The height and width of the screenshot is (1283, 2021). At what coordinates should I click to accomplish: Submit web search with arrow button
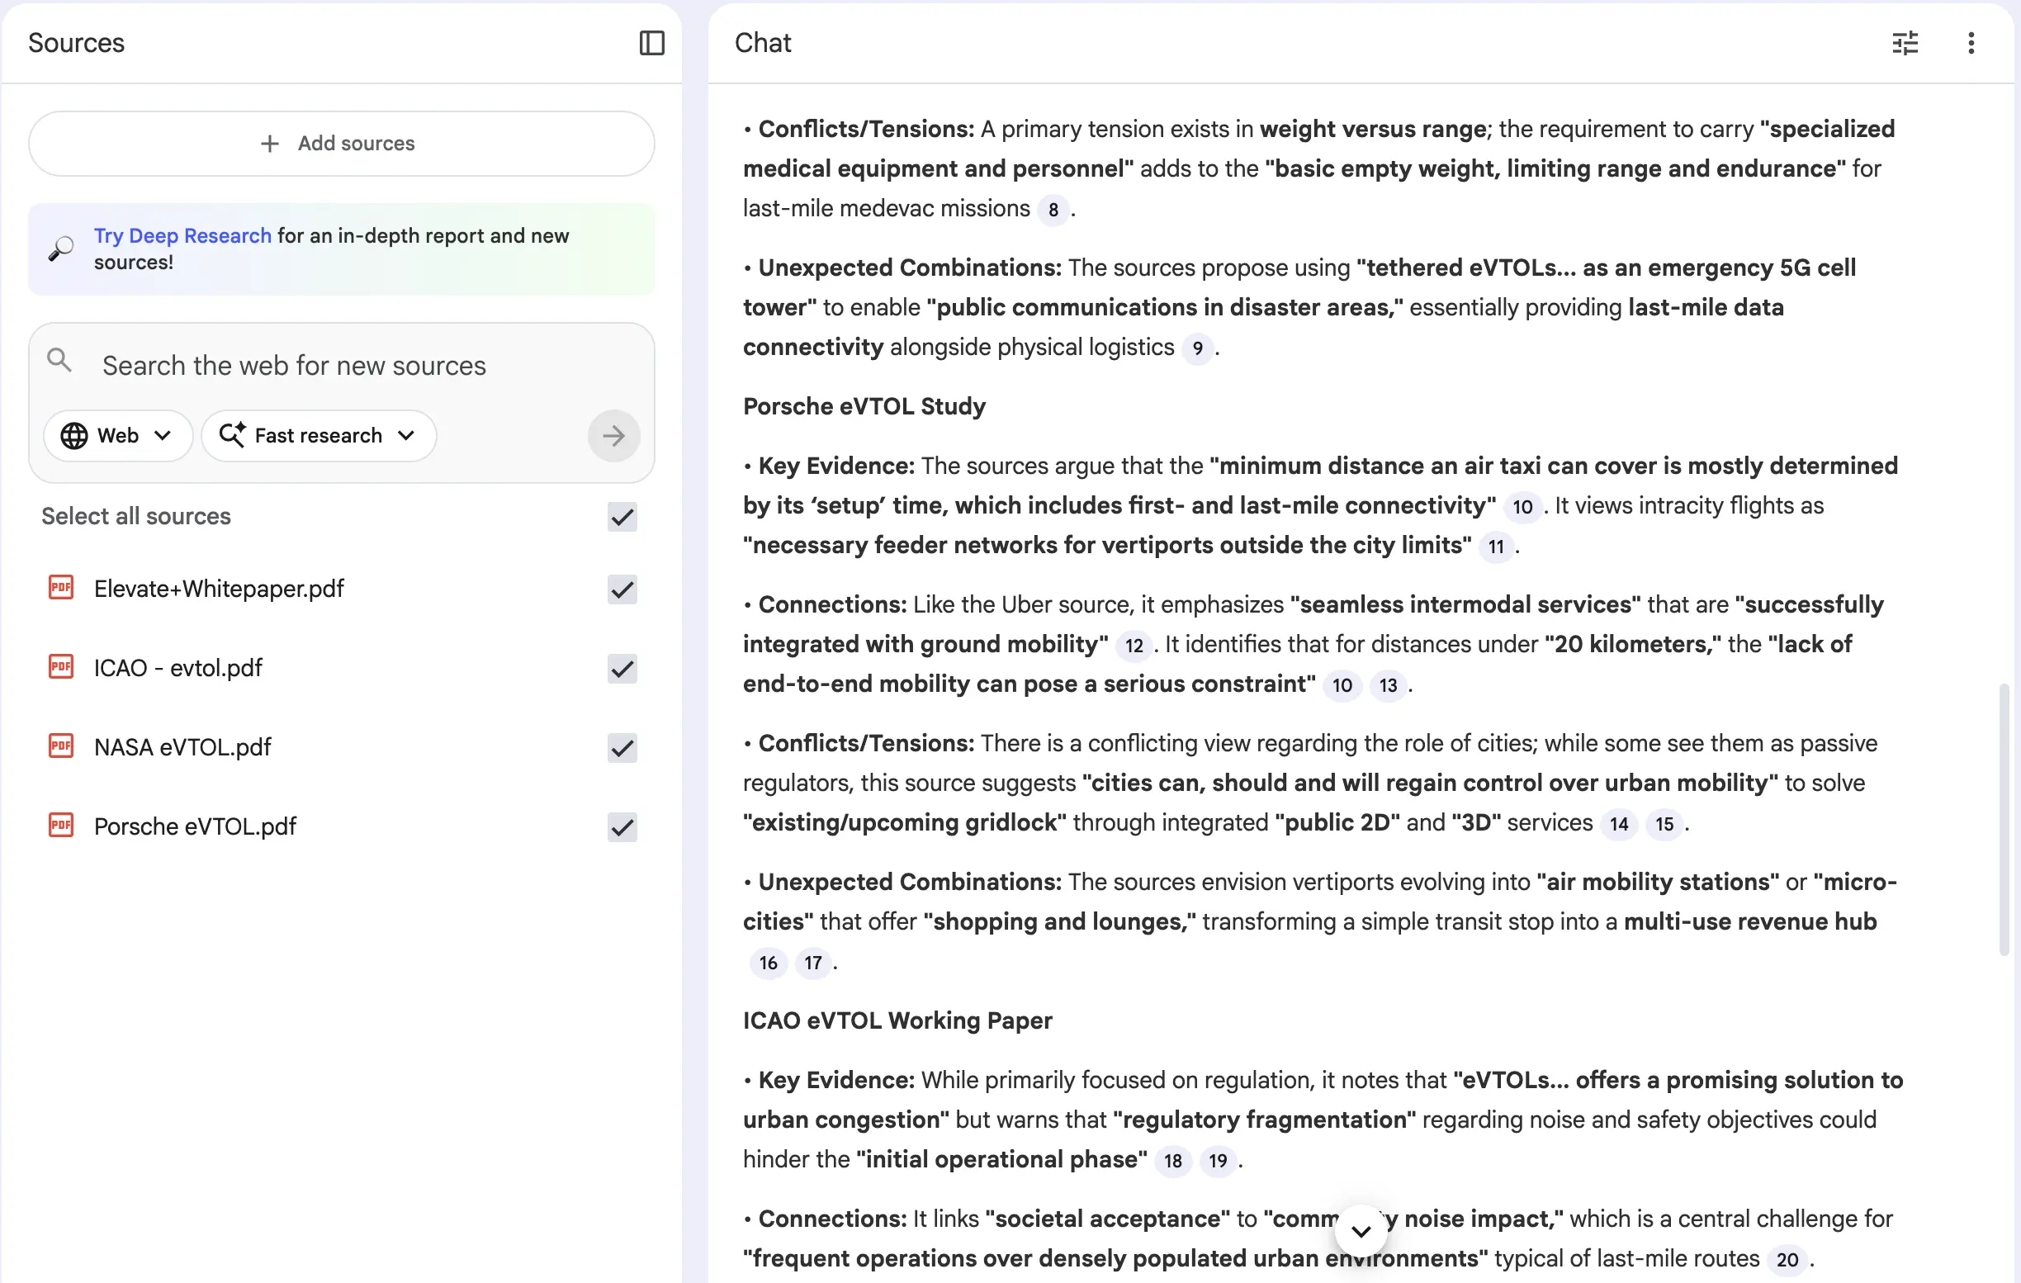[613, 435]
